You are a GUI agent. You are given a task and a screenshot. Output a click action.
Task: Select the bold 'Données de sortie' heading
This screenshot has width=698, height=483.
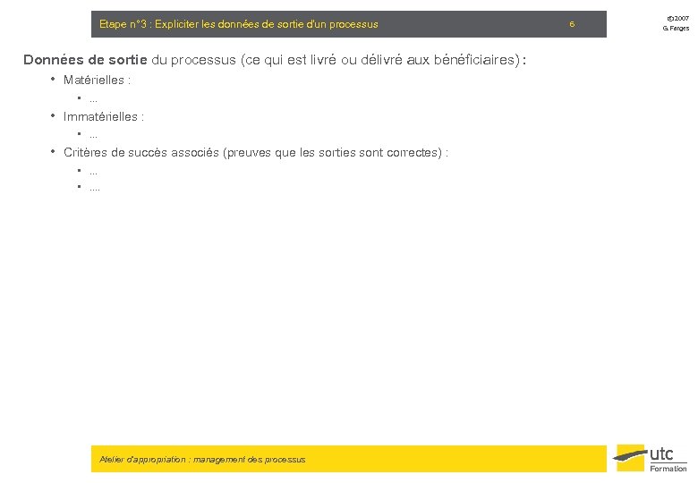pos(85,60)
